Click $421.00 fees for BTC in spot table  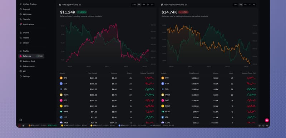point(93,78)
